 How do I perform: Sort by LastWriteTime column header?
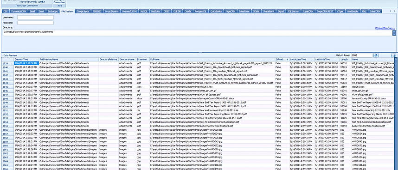click(327, 59)
